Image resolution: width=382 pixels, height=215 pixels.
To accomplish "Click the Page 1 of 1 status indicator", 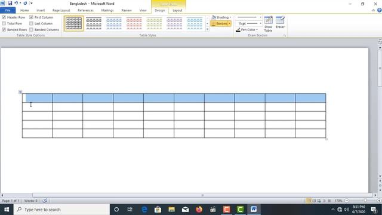I will (11, 201).
